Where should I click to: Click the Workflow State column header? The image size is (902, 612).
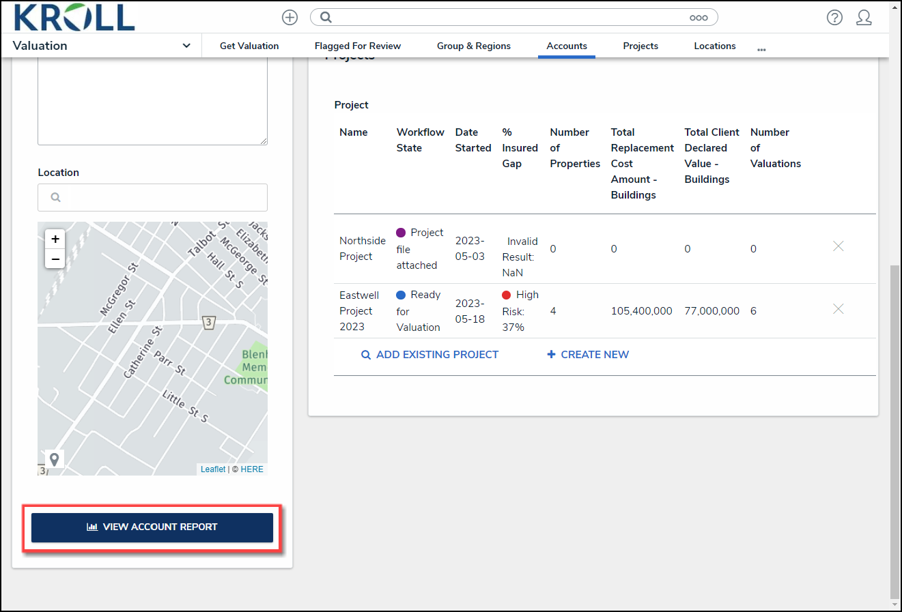[421, 140]
